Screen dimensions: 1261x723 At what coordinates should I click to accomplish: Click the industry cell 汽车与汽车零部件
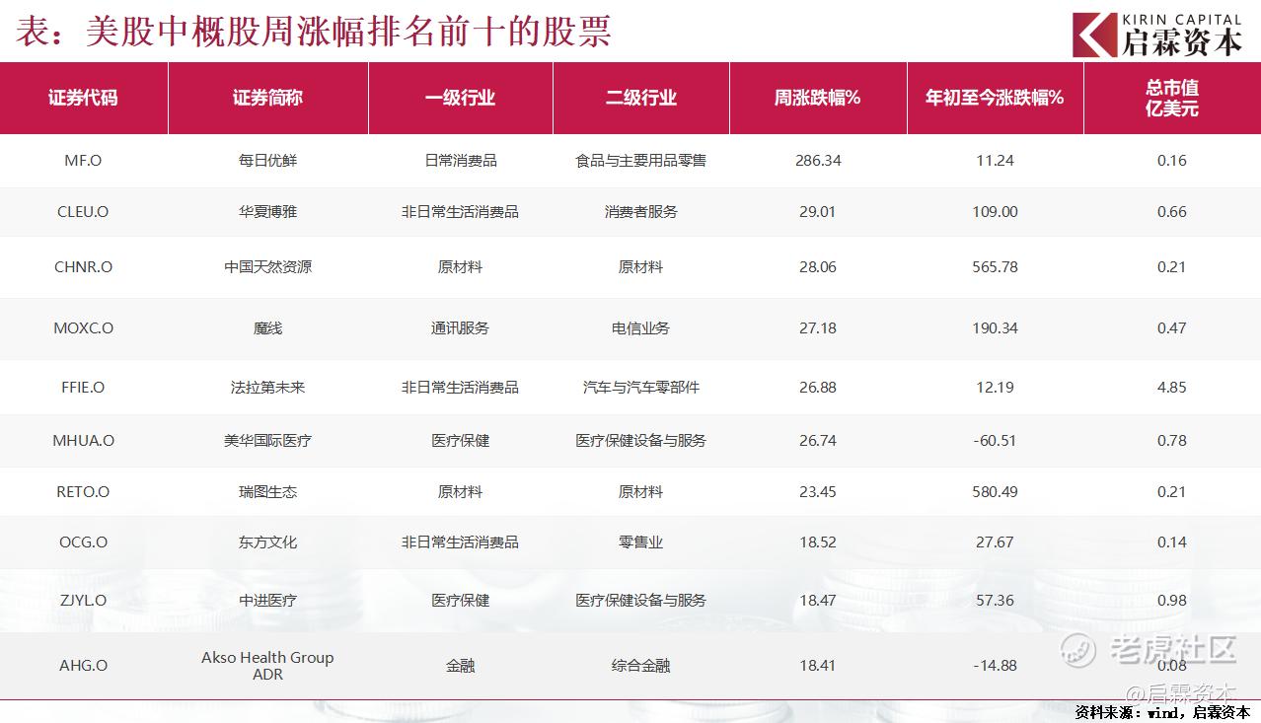tap(641, 387)
